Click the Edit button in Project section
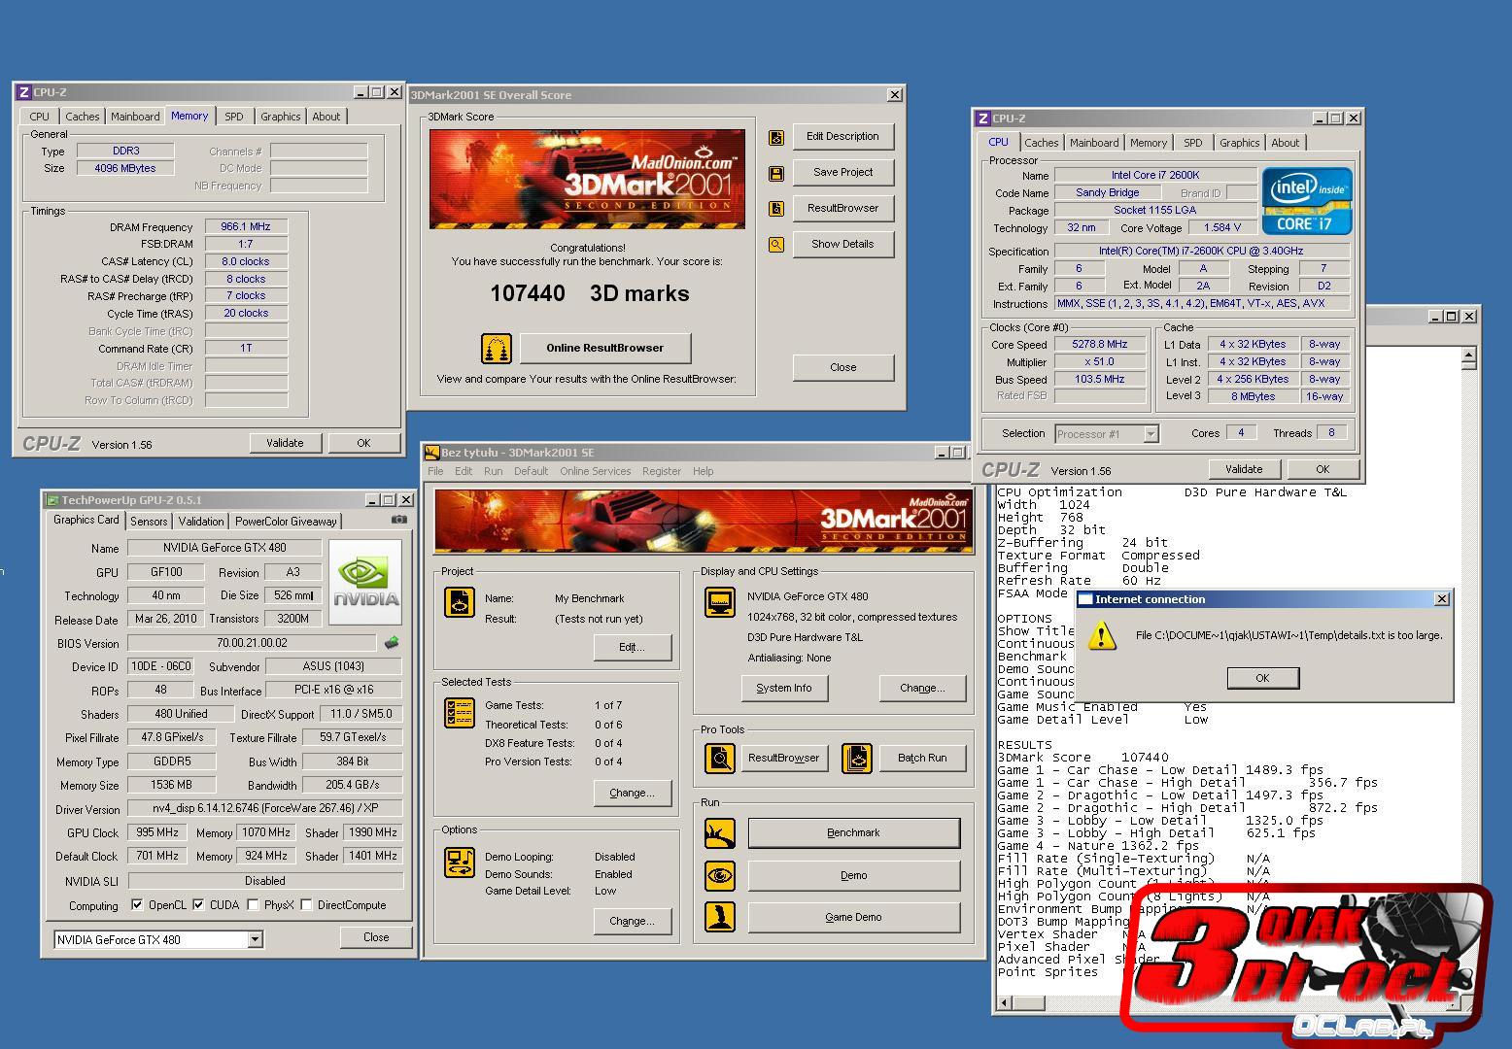 (632, 647)
